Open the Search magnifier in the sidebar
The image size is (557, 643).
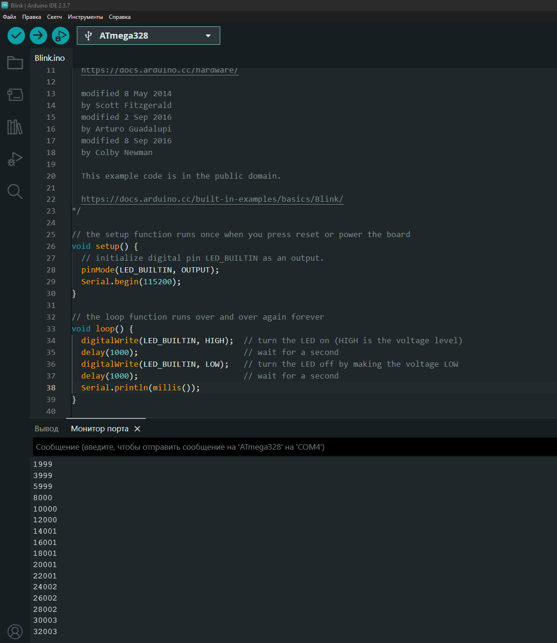tap(15, 191)
